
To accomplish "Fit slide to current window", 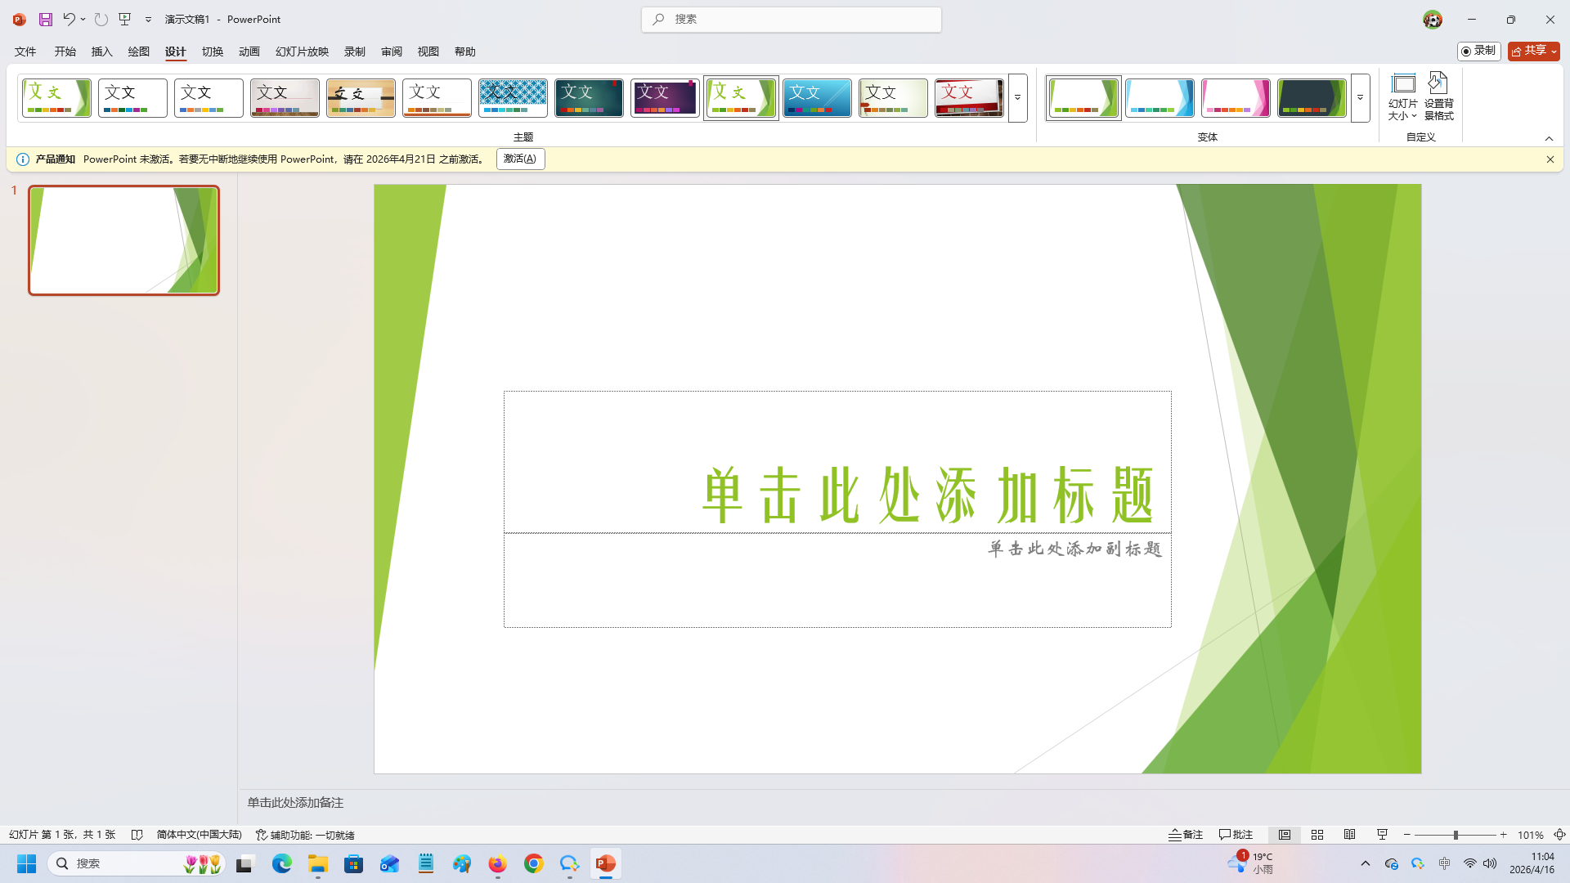I will (x=1559, y=835).
